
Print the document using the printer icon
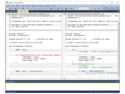[18, 9]
